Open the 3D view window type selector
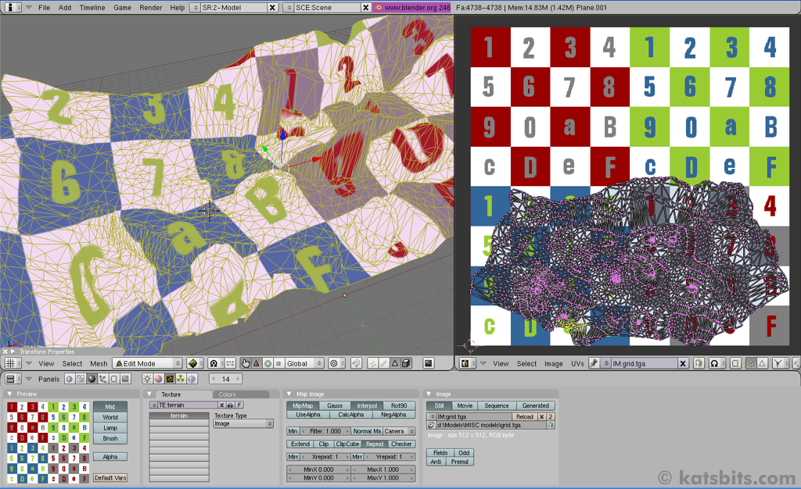This screenshot has width=801, height=489. (13, 363)
